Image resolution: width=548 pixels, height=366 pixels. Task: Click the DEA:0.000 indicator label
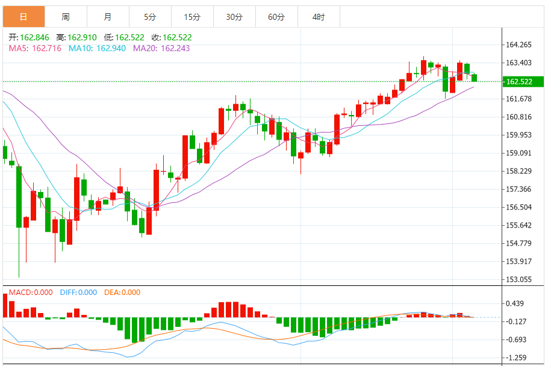point(122,293)
